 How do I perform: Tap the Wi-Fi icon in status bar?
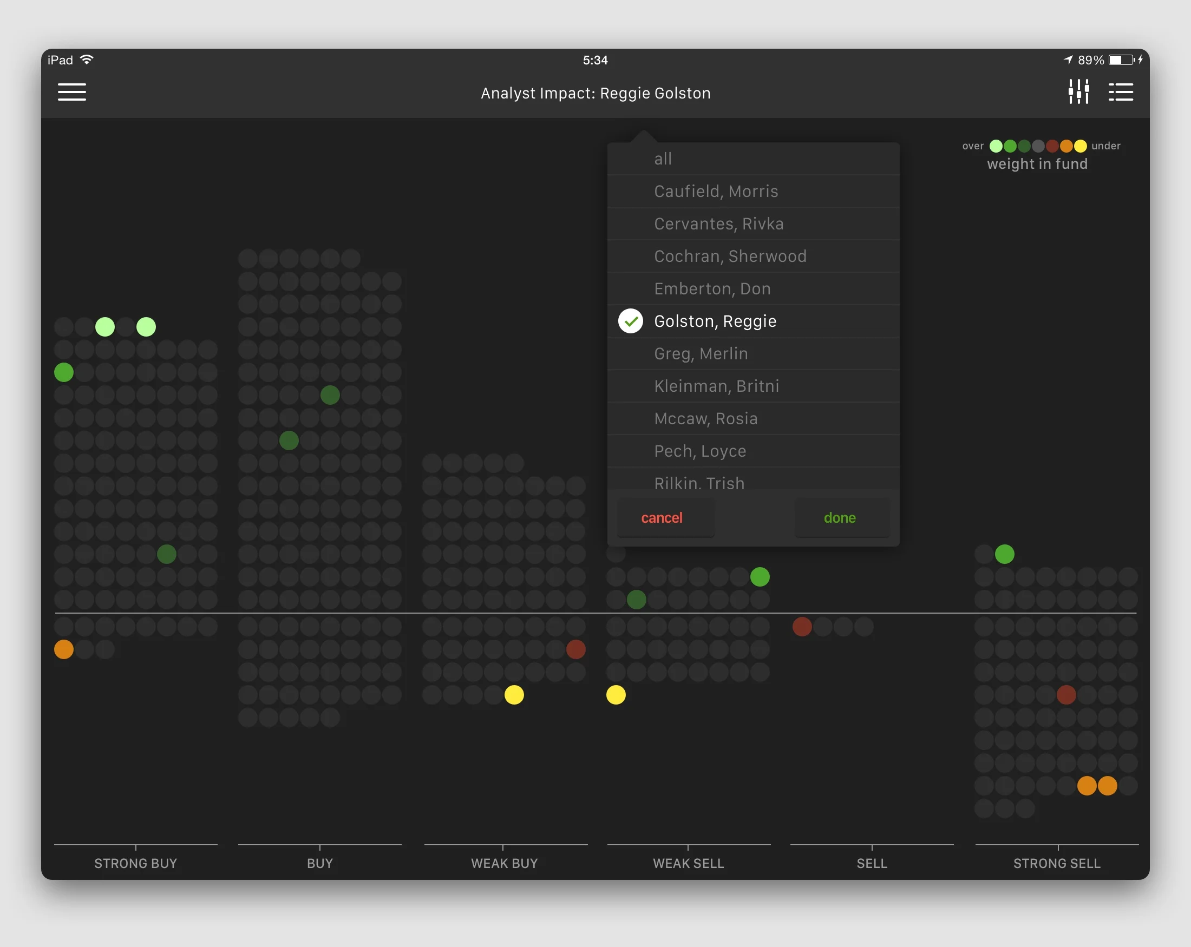coord(87,60)
